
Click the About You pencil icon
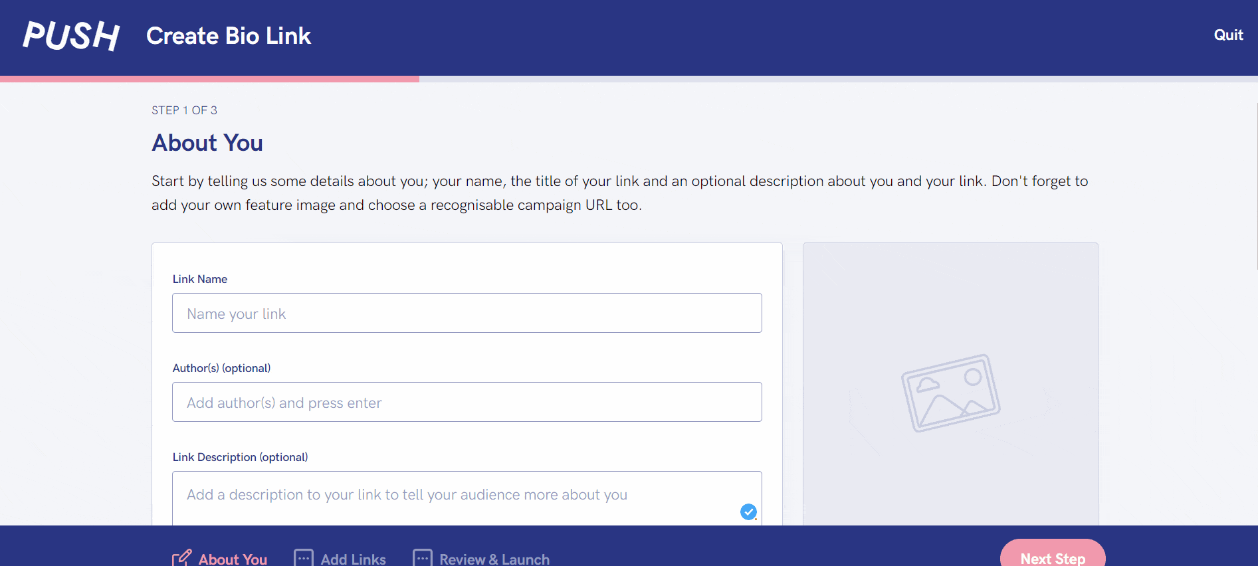tap(182, 558)
